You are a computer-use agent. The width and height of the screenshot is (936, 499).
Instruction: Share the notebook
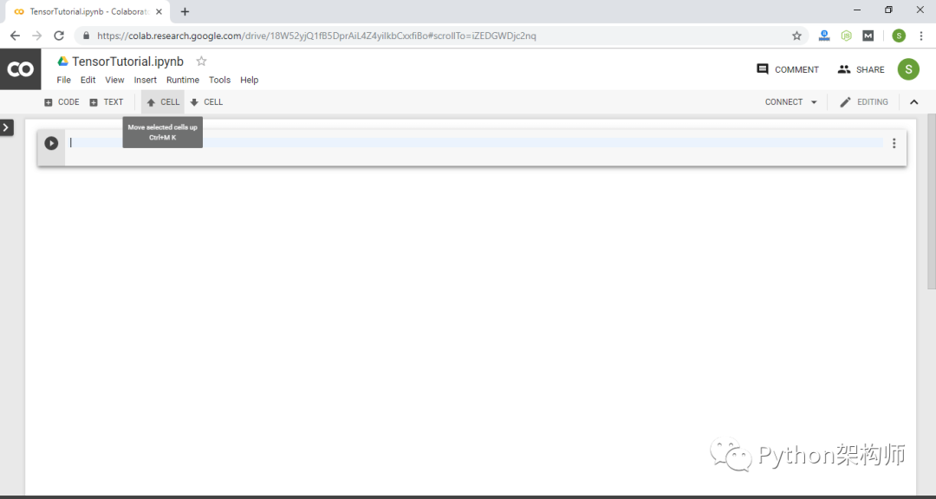point(861,69)
